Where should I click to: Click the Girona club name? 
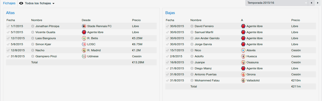(251, 74)
